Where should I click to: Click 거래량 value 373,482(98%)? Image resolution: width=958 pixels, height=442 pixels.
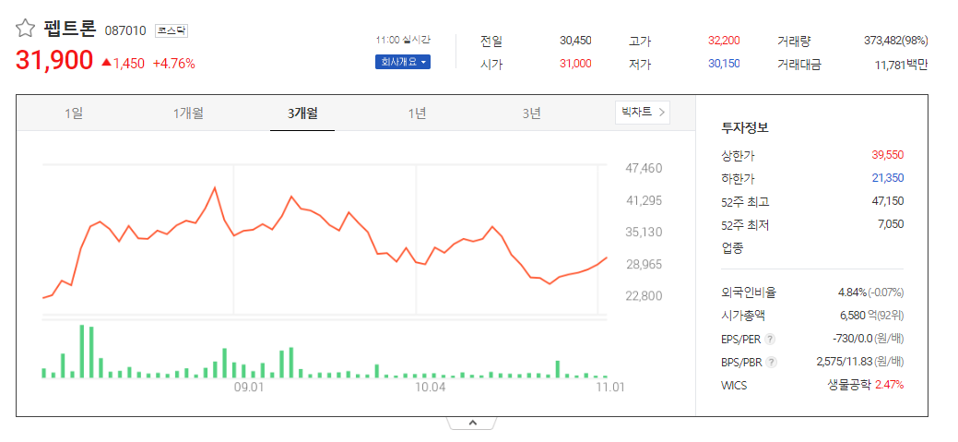[896, 41]
